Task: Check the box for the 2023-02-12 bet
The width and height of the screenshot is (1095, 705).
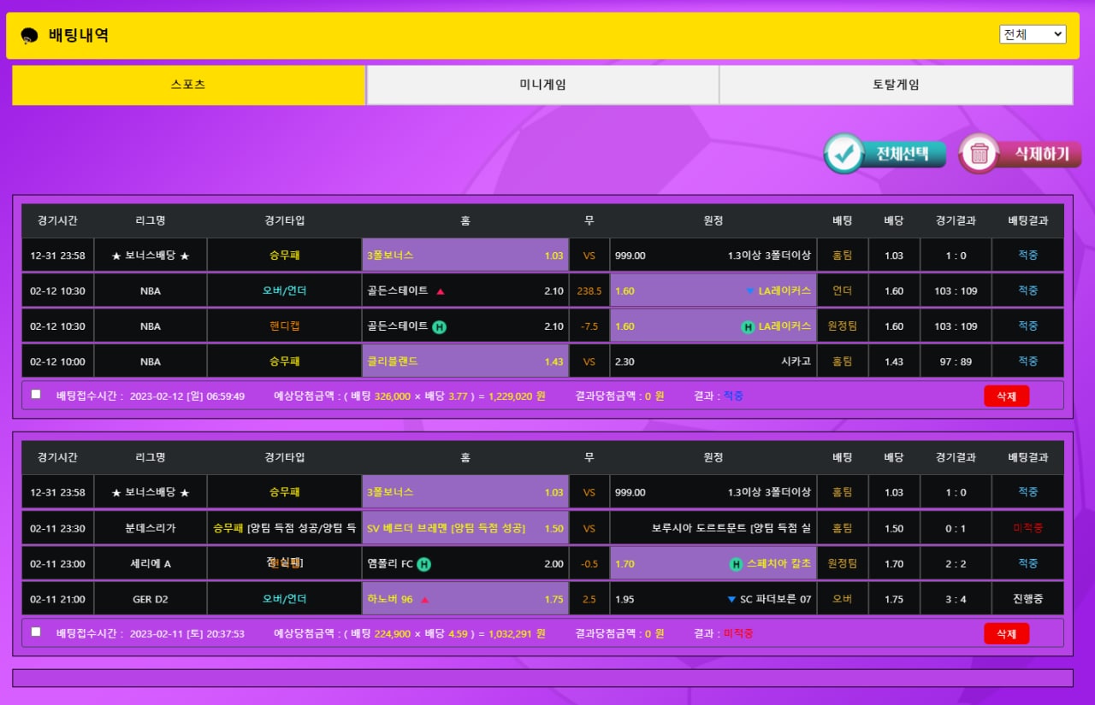Action: (36, 395)
